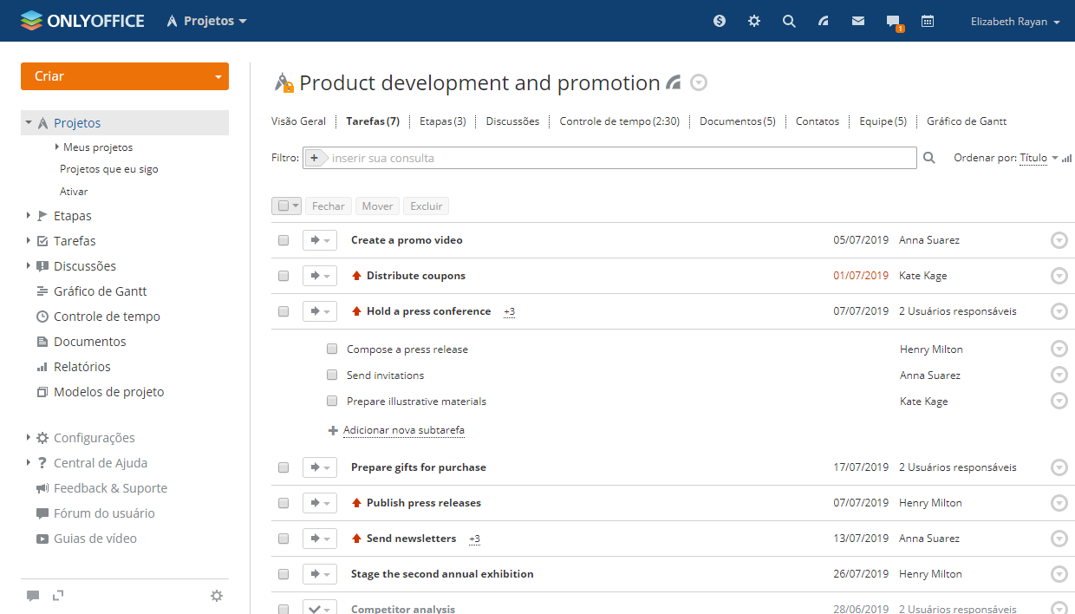The width and height of the screenshot is (1075, 614).
Task: Expand the Meus projetos tree item
Action: (x=57, y=147)
